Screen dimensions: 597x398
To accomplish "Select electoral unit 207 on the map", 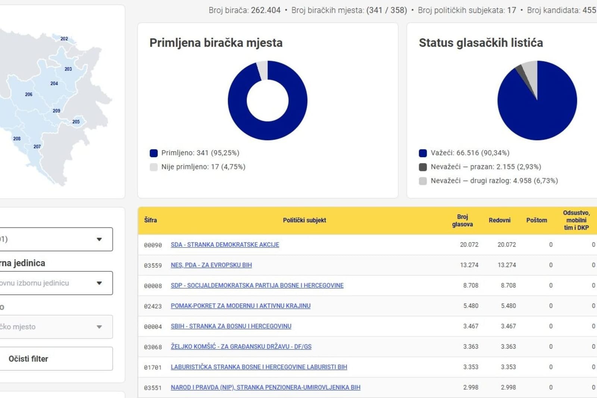I will point(37,147).
